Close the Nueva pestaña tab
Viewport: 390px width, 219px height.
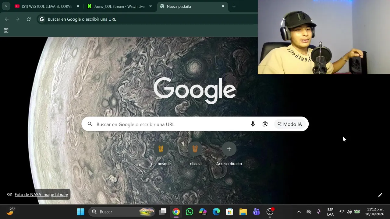[223, 6]
